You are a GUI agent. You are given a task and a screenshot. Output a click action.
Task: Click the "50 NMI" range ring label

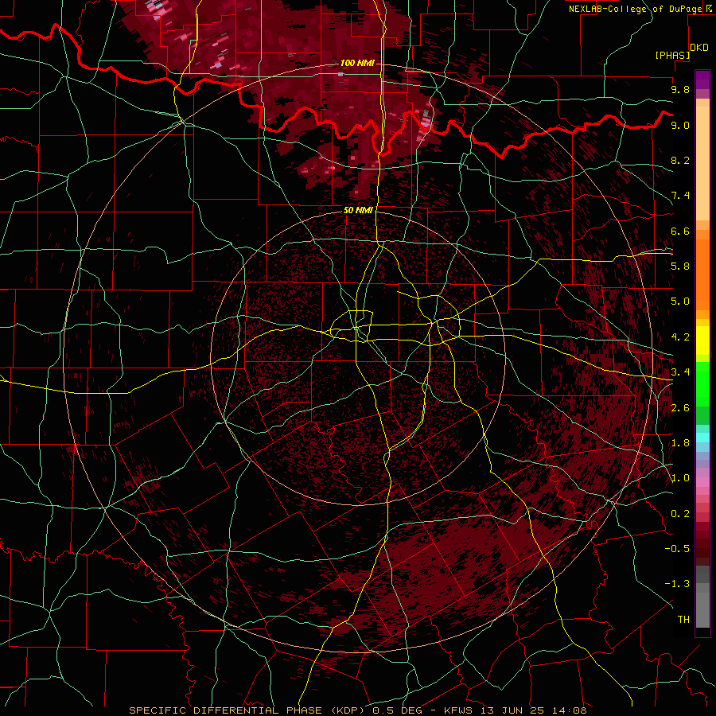(x=358, y=210)
